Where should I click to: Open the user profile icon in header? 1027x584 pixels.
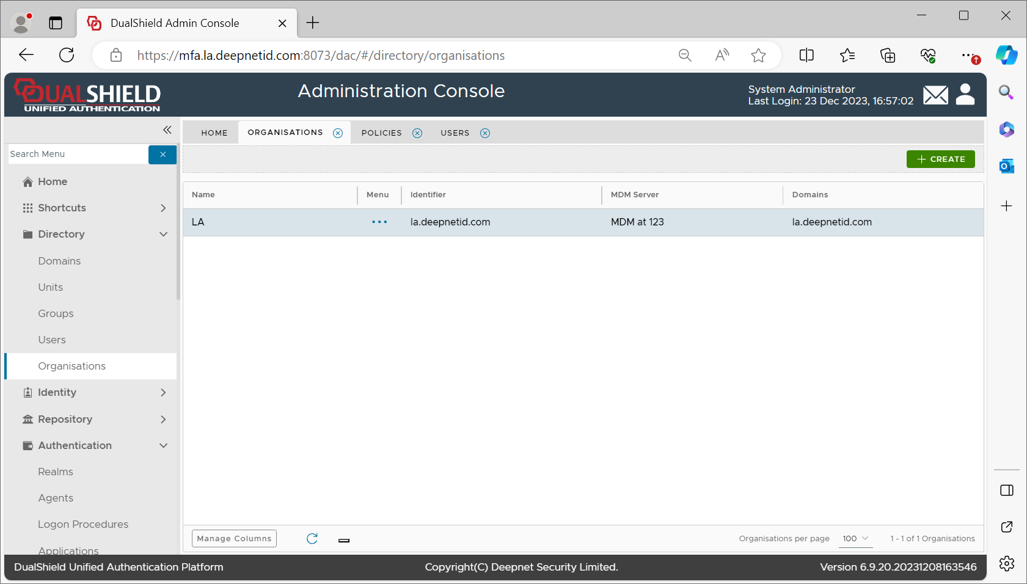pyautogui.click(x=965, y=95)
